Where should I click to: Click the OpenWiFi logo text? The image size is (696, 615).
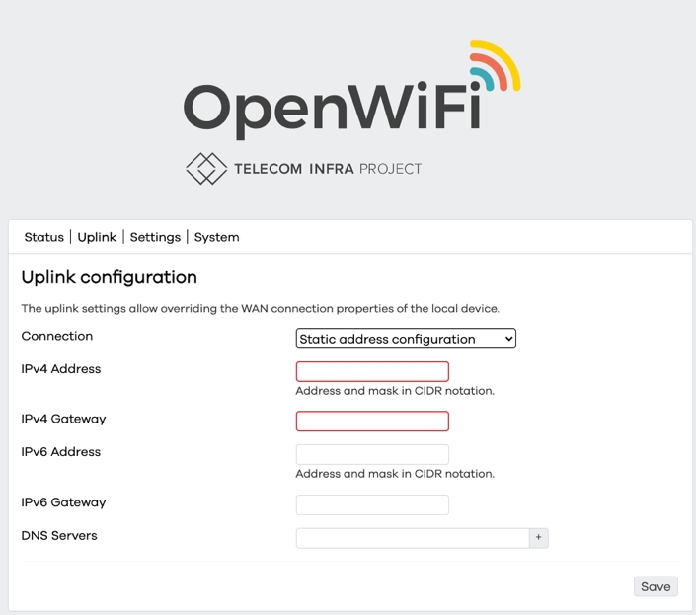(x=331, y=108)
